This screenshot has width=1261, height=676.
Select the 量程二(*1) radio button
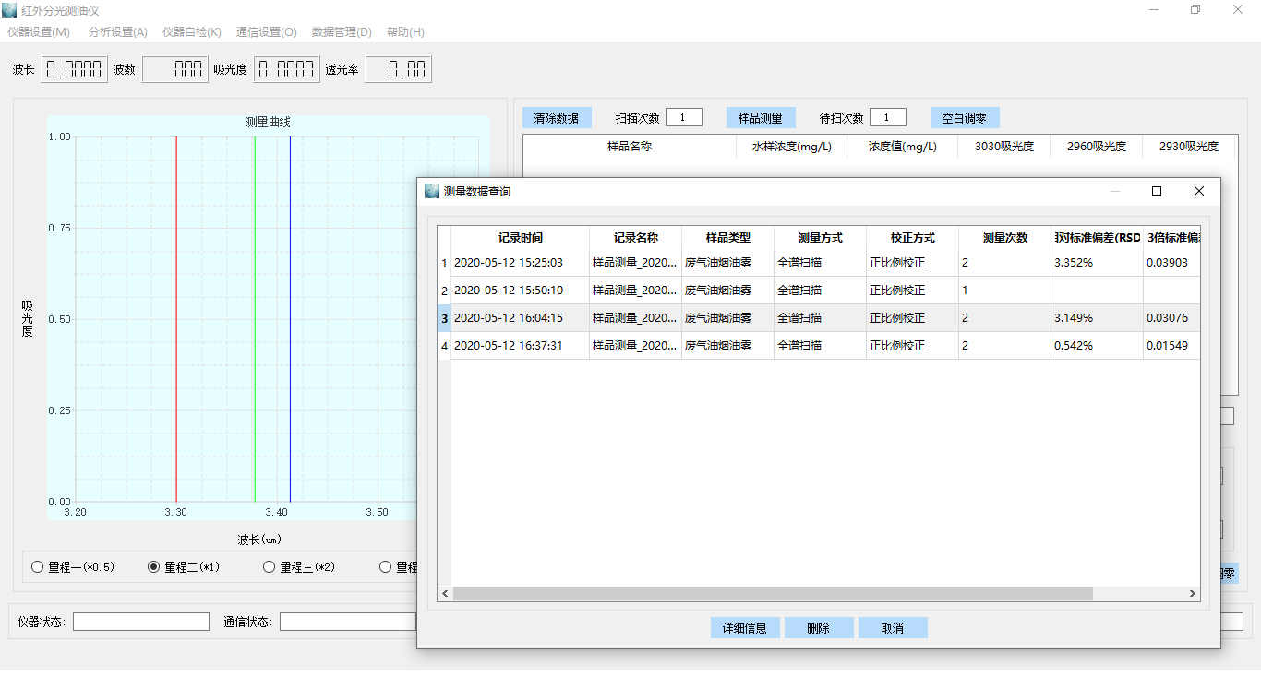pos(154,567)
